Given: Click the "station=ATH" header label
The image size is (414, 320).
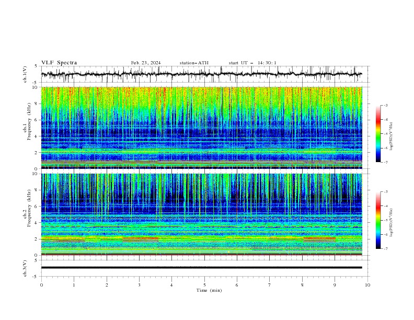Looking at the screenshot, I should pyautogui.click(x=194, y=63).
